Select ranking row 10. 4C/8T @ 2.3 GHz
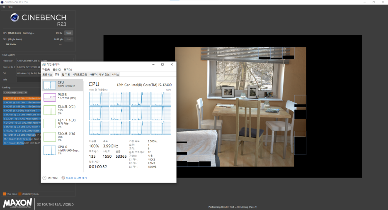This screenshot has height=210, width=388. click(22, 135)
